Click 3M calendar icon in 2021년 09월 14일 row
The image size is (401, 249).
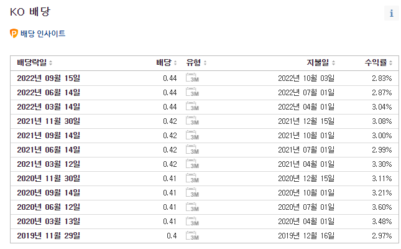192,135
